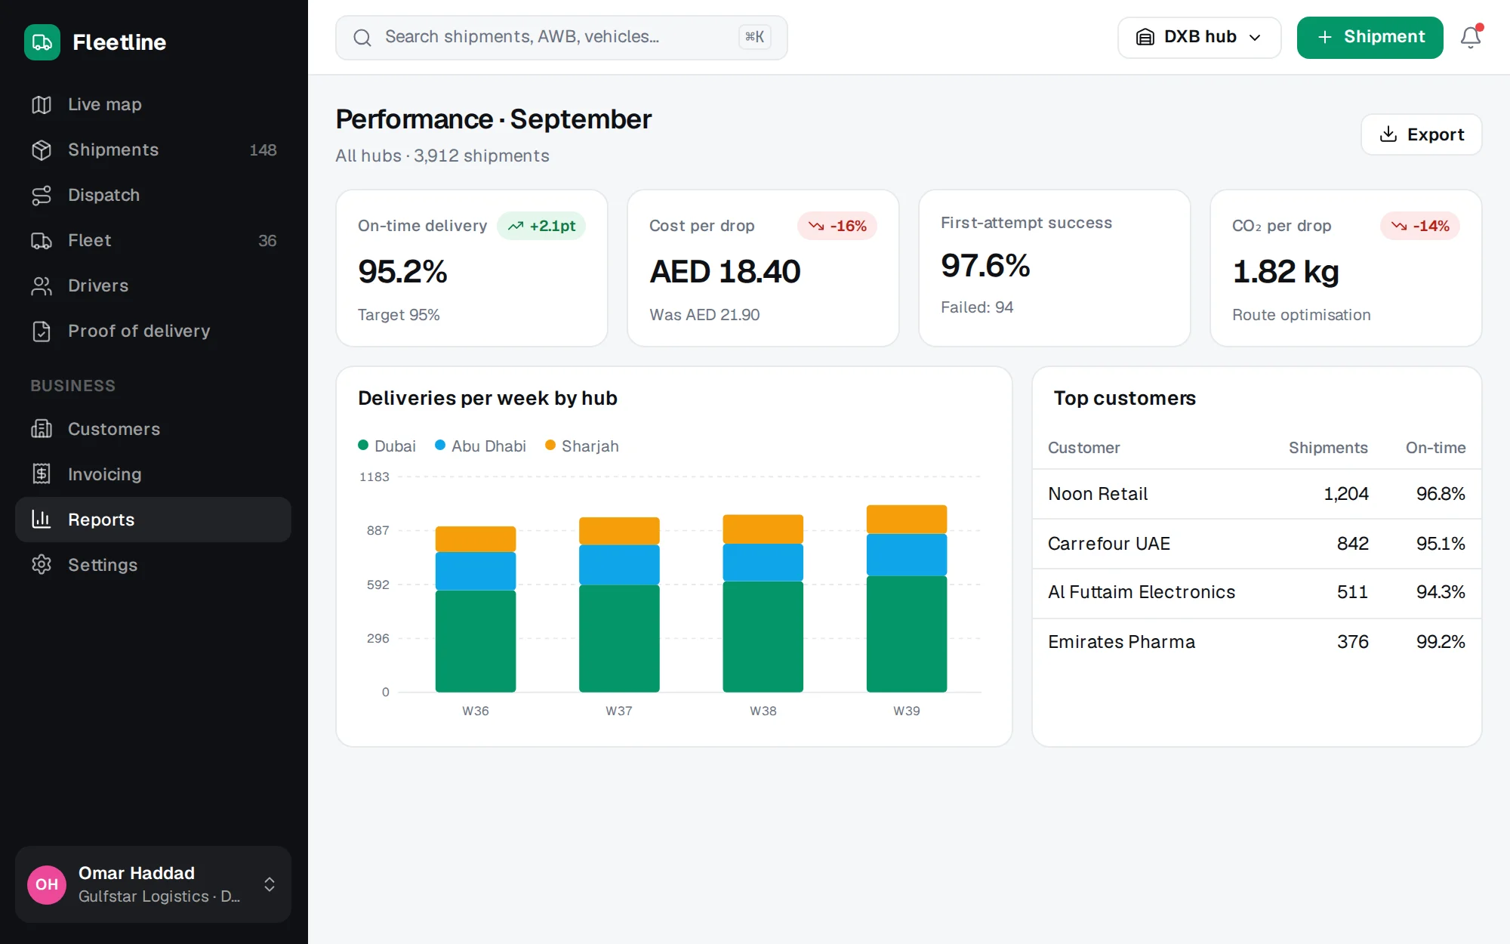
Task: Create a new Shipment
Action: (1370, 38)
